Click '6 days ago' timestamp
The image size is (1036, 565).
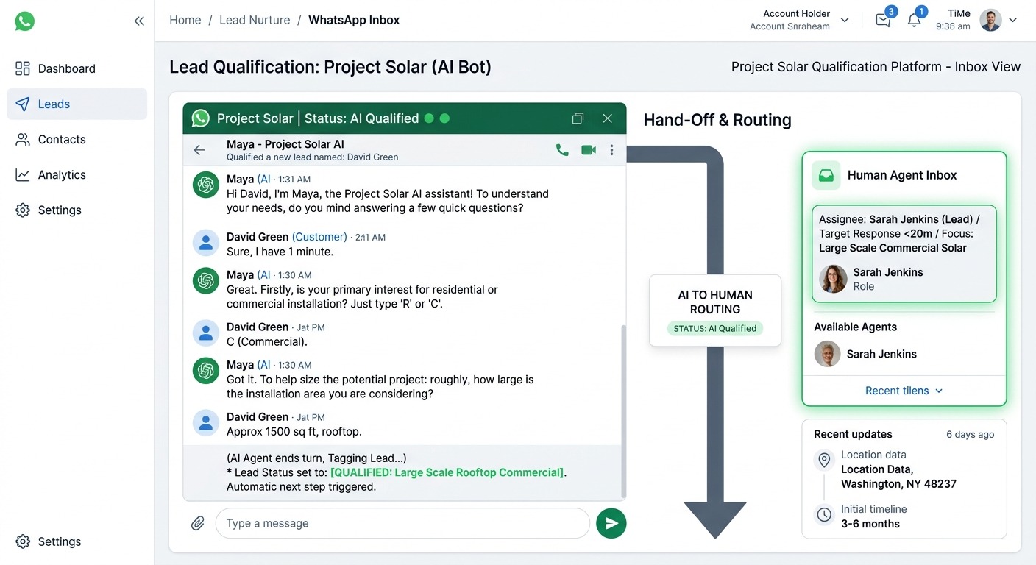[x=970, y=434]
